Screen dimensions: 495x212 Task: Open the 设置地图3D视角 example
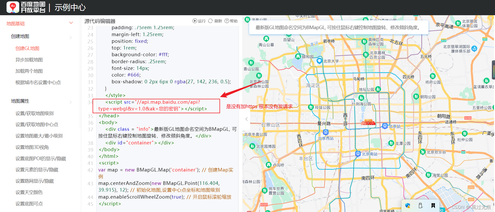coord(32,147)
